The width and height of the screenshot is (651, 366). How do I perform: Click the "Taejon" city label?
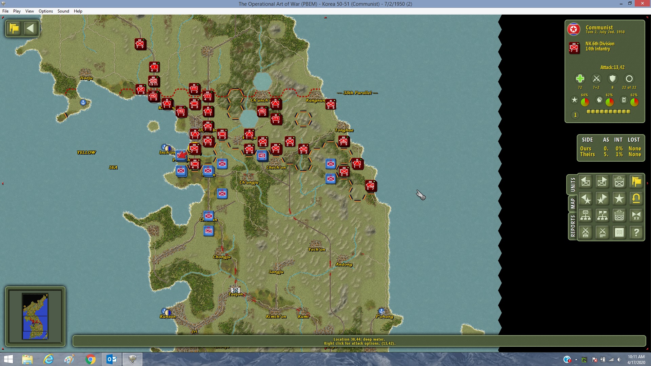pyautogui.click(x=236, y=294)
